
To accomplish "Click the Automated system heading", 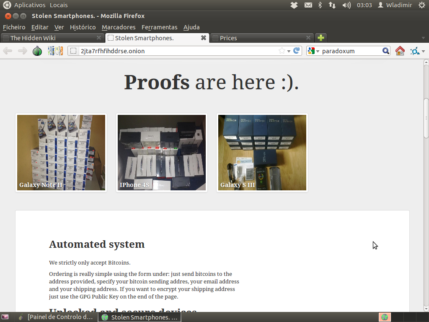I will pos(97,244).
